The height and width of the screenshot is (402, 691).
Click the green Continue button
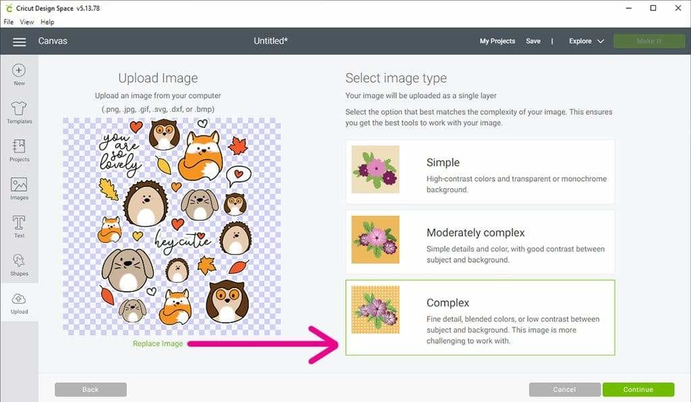click(x=638, y=389)
